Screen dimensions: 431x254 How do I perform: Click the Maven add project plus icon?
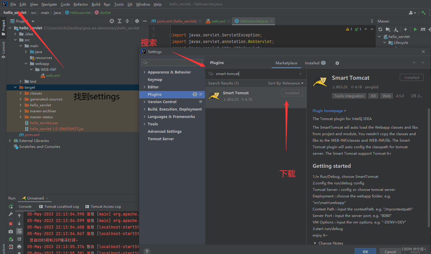point(405,29)
